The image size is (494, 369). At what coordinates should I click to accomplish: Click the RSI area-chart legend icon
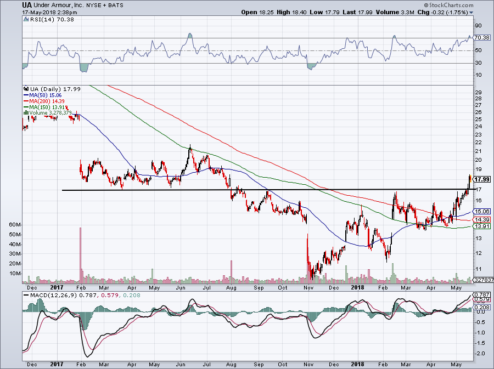[x=26, y=20]
